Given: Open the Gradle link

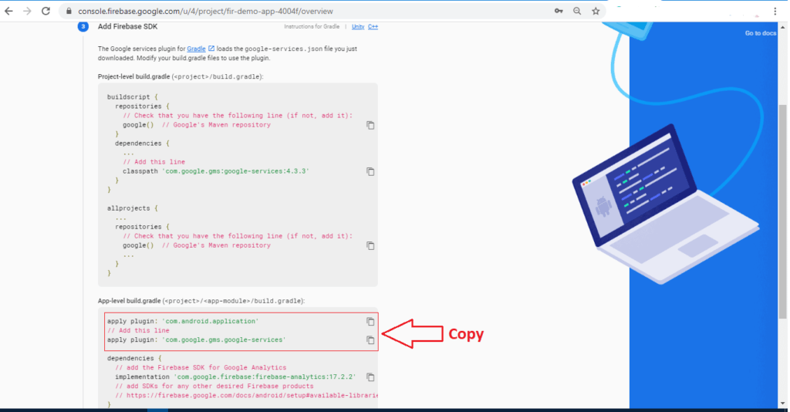Looking at the screenshot, I should [x=196, y=49].
